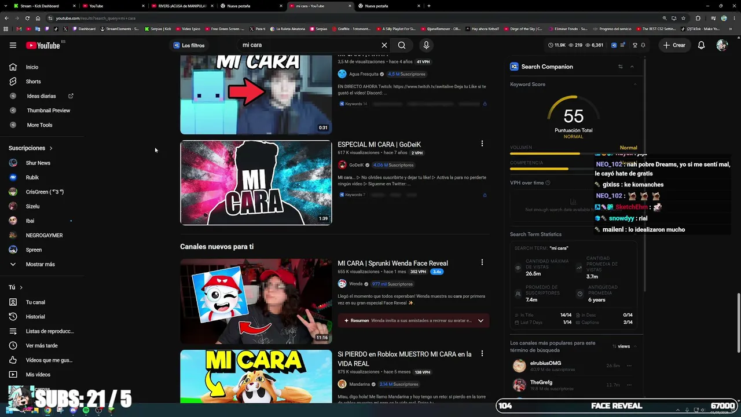741x417 pixels.
Task: Expand the Tú section chevron
Action: (21, 288)
